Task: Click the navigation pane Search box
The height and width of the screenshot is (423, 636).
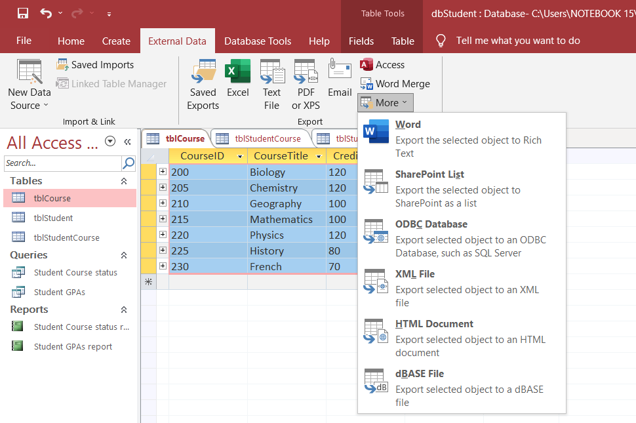Action: (62, 163)
